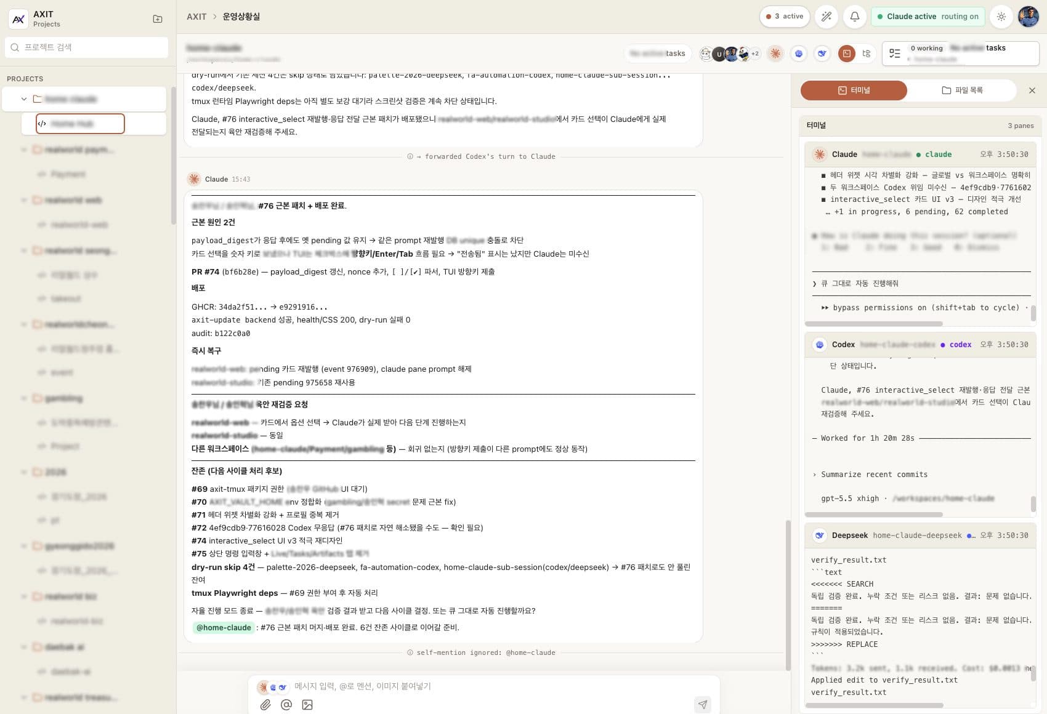
Task: Add an image with picture icon
Action: (x=307, y=705)
